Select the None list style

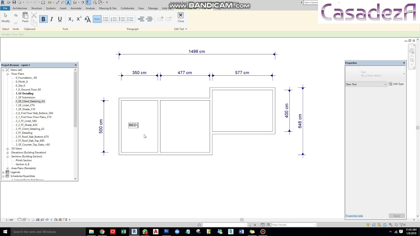tap(97, 19)
